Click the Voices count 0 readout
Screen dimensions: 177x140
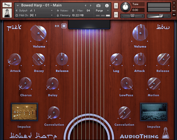tap(73, 11)
